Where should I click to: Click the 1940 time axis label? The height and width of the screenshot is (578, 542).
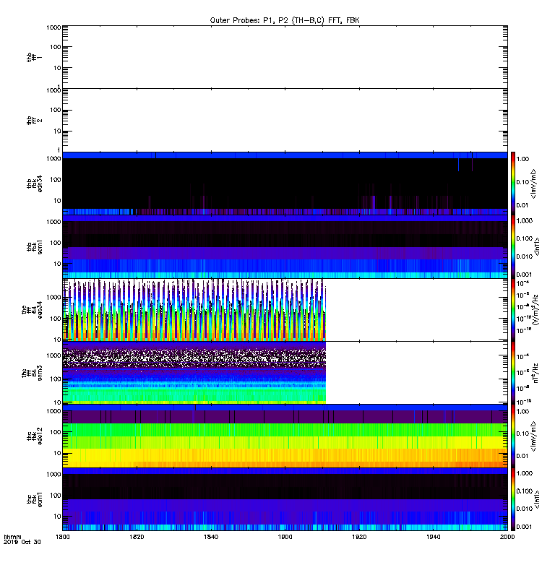(x=433, y=537)
